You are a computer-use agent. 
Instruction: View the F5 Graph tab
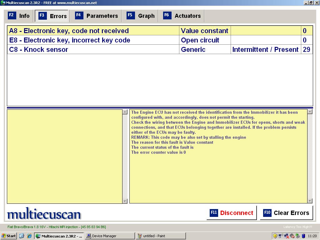(140, 16)
